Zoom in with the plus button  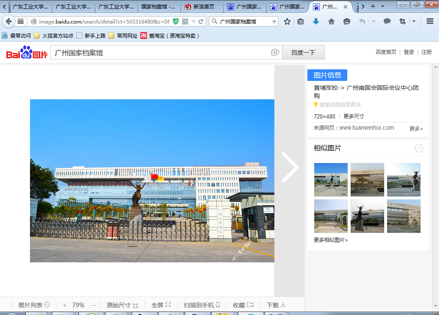tap(64, 305)
